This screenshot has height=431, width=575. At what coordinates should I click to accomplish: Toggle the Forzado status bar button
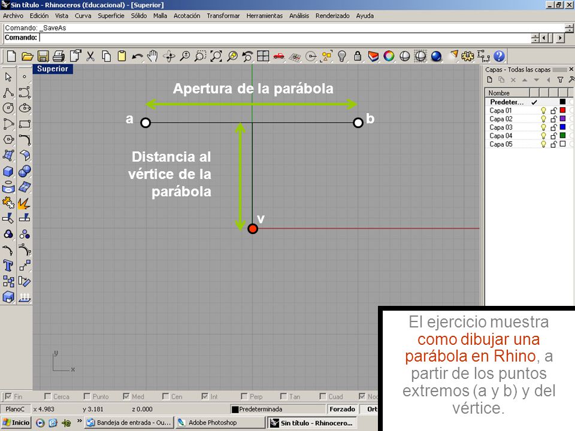342,409
